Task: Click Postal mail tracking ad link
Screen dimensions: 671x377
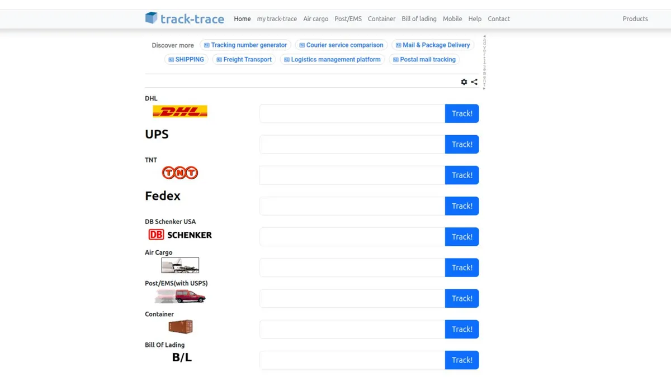Action: pyautogui.click(x=424, y=59)
